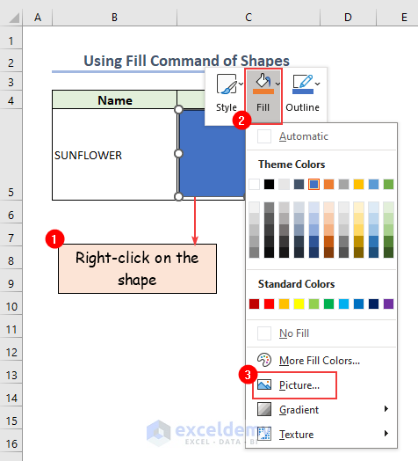Pick dark navy standard color
Image resolution: width=418 pixels, height=461 pixels.
(373, 304)
